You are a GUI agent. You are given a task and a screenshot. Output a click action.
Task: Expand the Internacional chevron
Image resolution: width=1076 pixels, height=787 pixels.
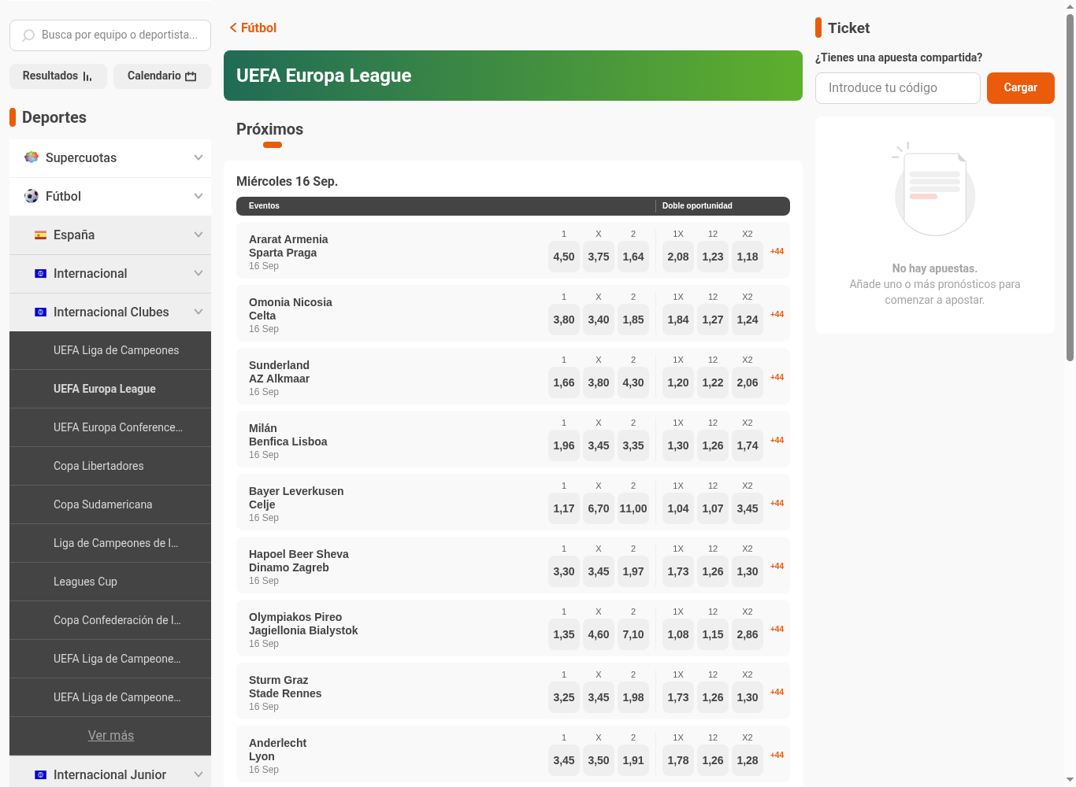pos(199,273)
